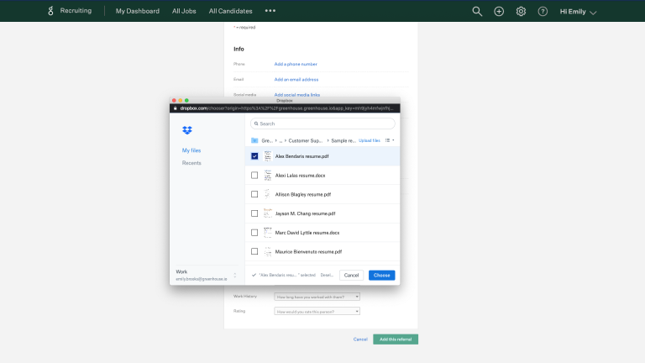This screenshot has width=645, height=363.
Task: Open the three-dots more menu in navigation
Action: 270,11
